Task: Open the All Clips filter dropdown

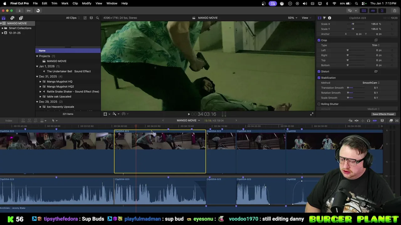Action: (x=73, y=18)
